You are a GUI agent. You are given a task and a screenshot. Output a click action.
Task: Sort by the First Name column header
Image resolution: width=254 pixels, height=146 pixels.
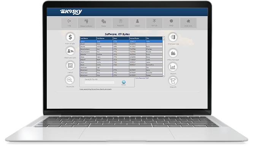click(105, 38)
